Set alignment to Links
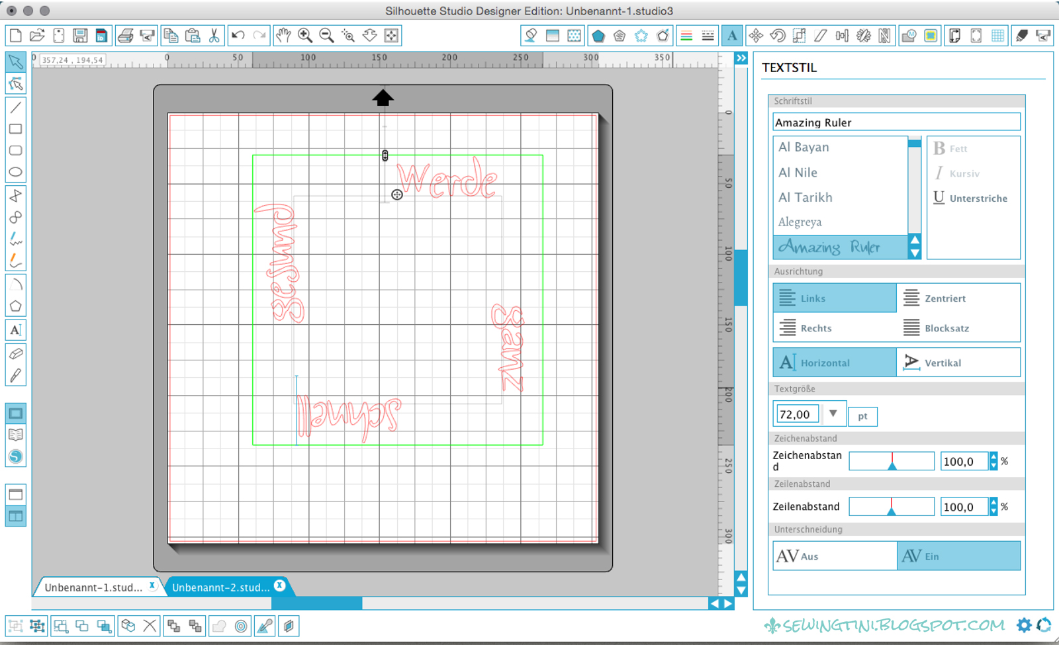This screenshot has width=1059, height=645. 835,298
